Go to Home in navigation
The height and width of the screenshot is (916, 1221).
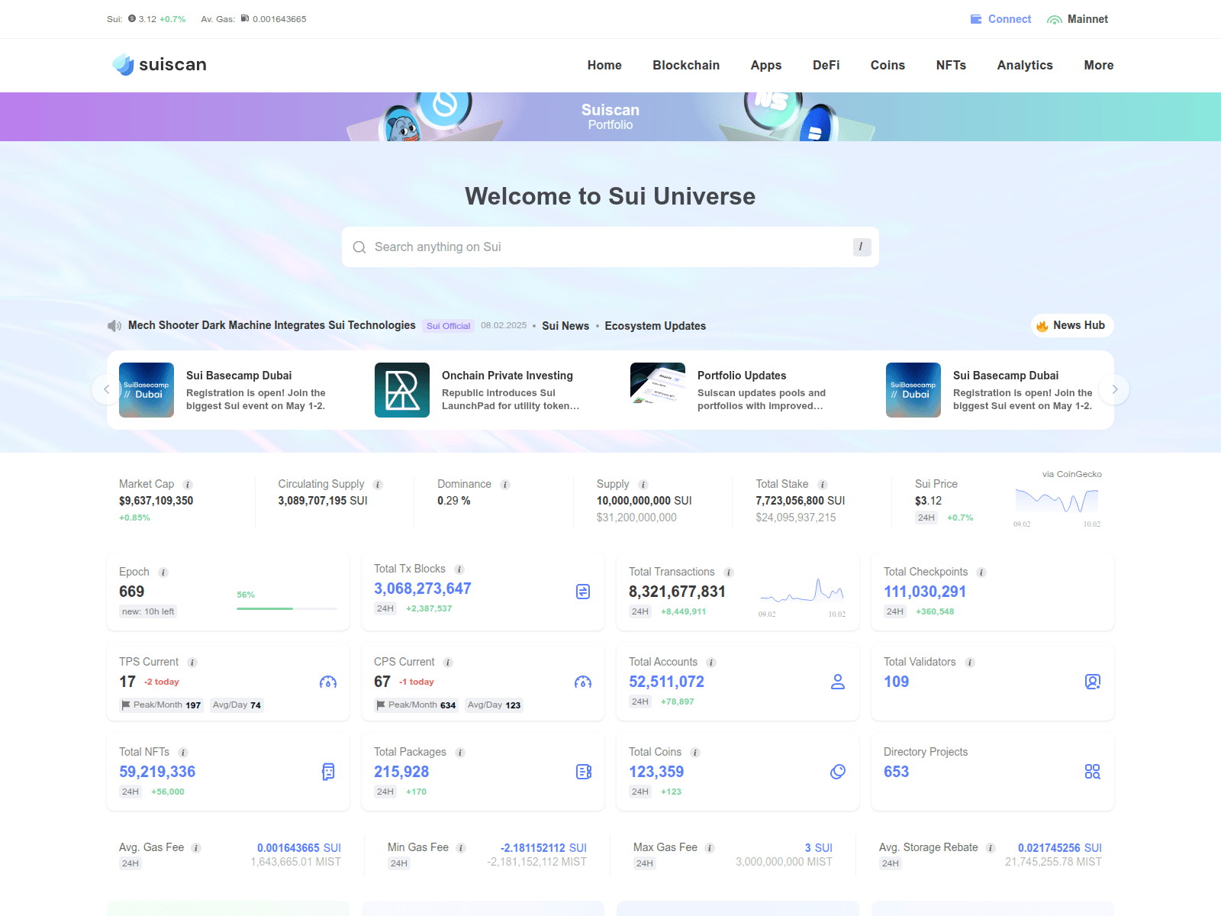pos(604,66)
